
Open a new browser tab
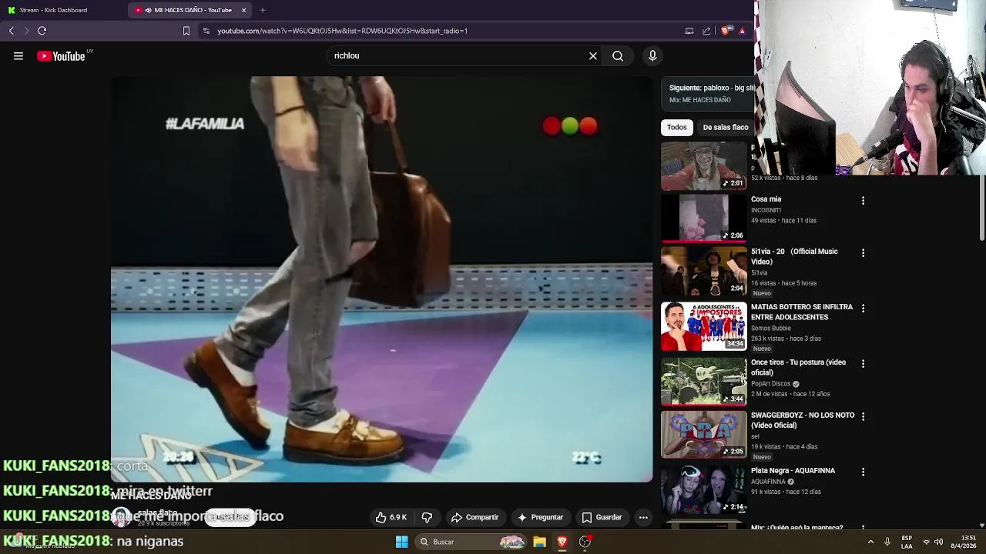263,10
